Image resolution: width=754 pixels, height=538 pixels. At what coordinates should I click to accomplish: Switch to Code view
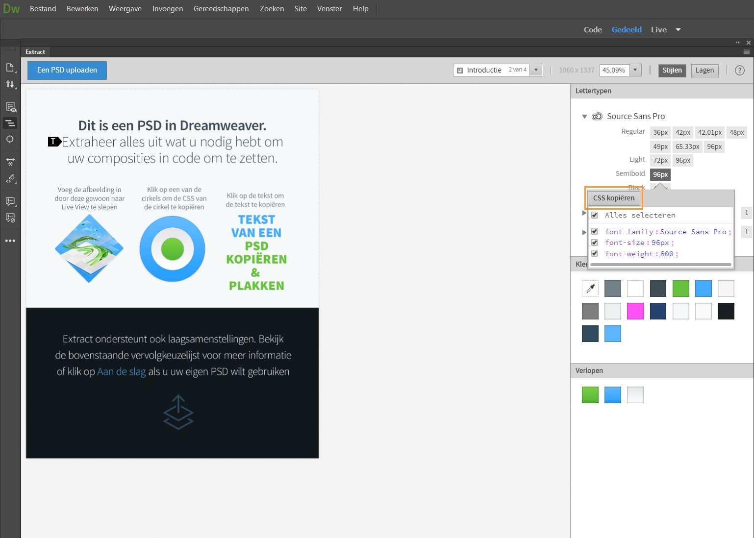tap(593, 30)
